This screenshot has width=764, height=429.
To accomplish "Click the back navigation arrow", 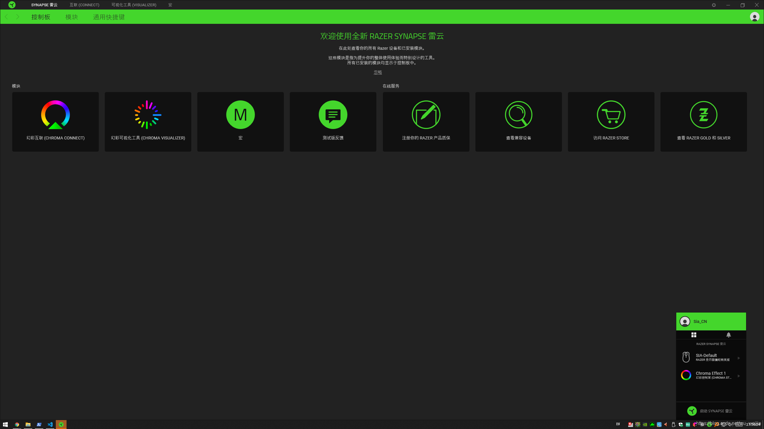I will point(7,17).
